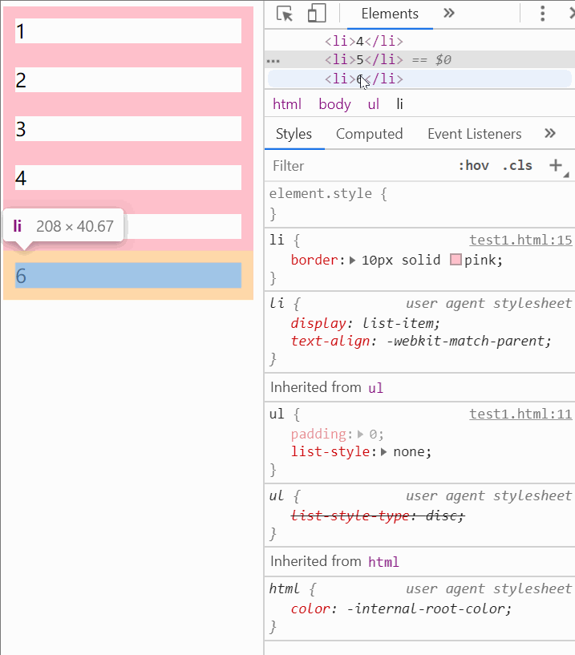
Task: Expand the list-style shorthand triangle
Action: click(x=383, y=452)
